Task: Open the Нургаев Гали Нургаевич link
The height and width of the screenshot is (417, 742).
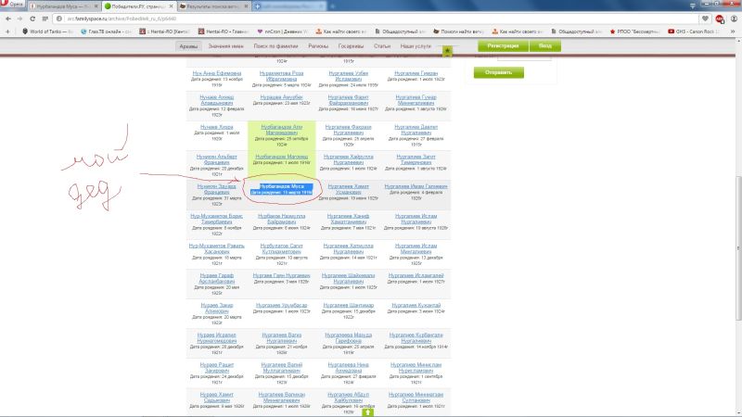Action: (282, 275)
